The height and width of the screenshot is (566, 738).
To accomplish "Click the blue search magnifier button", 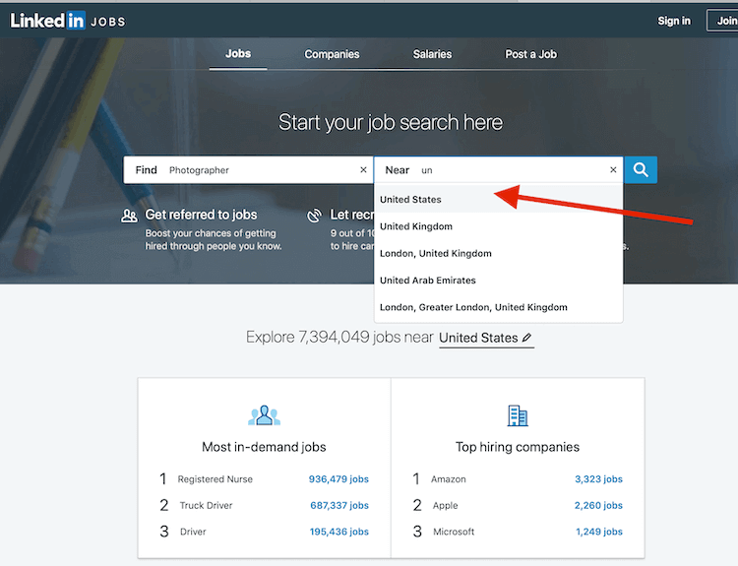I will (x=641, y=170).
